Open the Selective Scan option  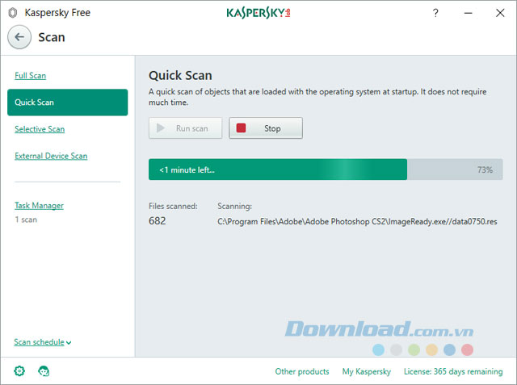(40, 129)
